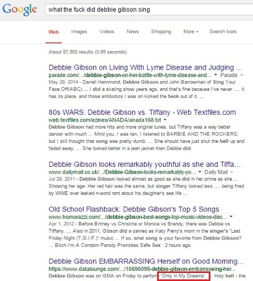253x281 pixels.
Task: Click the 'Only in My Dreams' snippet text
Action: coord(183,276)
